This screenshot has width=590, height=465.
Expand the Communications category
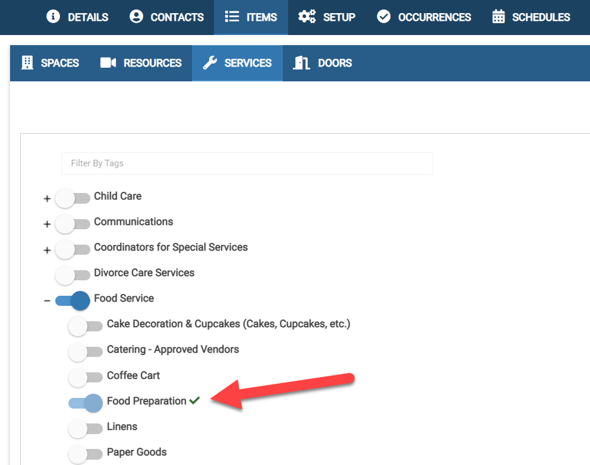tap(48, 224)
